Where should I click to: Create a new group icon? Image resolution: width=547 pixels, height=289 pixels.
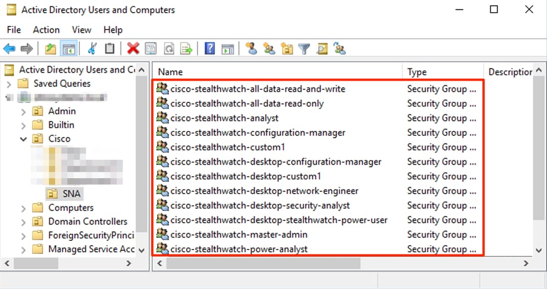[269, 49]
